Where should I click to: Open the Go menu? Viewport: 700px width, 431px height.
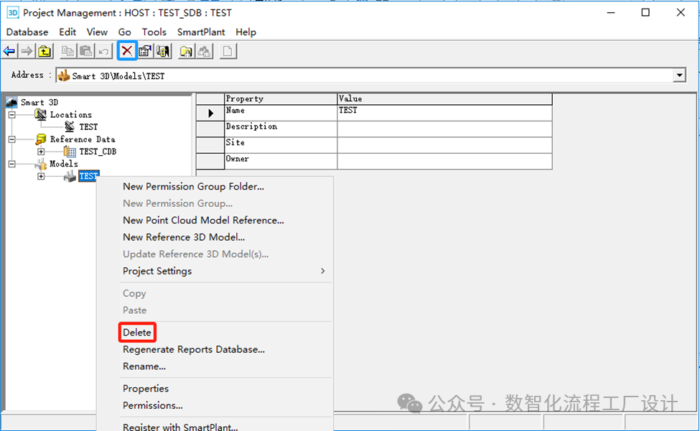coord(124,32)
